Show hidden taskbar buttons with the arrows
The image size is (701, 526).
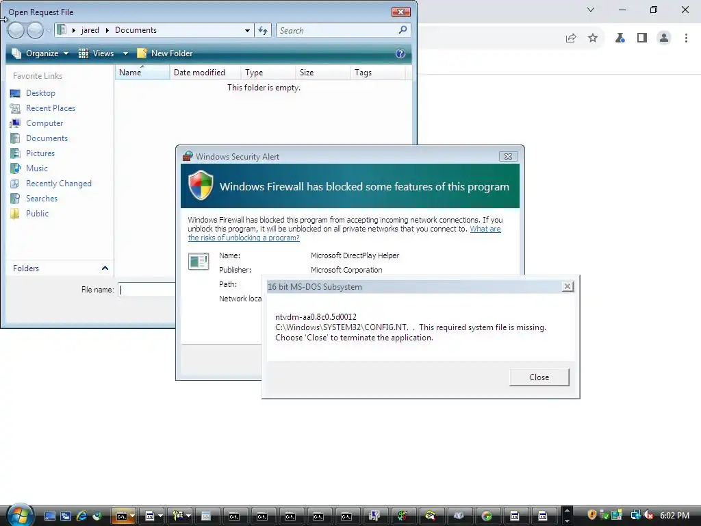tap(567, 515)
